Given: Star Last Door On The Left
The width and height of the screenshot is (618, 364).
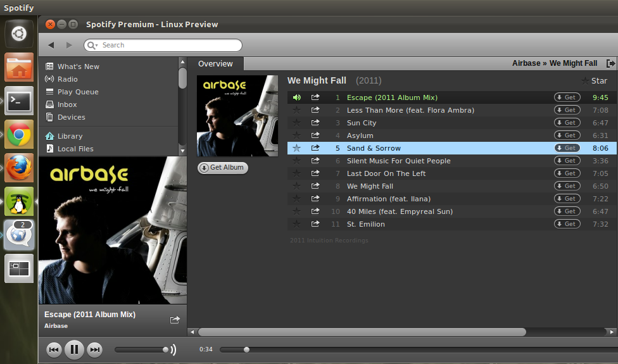Looking at the screenshot, I should click(297, 173).
